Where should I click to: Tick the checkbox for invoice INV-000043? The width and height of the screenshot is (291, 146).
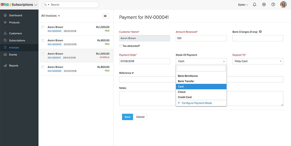[43, 27]
